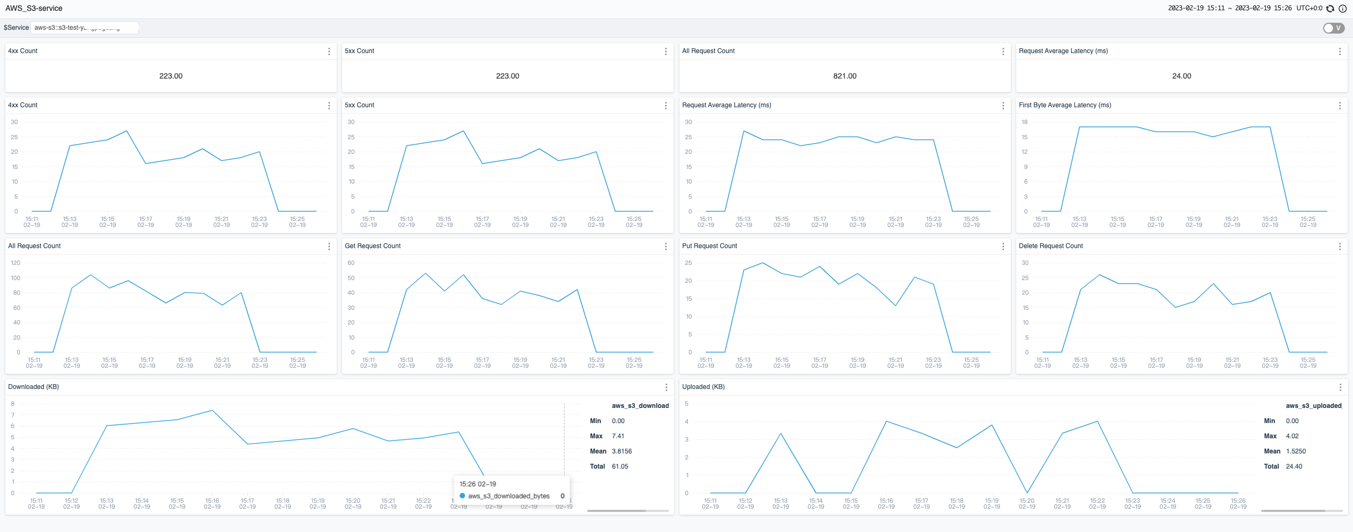Open the 4xx Count panel kebab menu
The width and height of the screenshot is (1353, 532).
[329, 51]
